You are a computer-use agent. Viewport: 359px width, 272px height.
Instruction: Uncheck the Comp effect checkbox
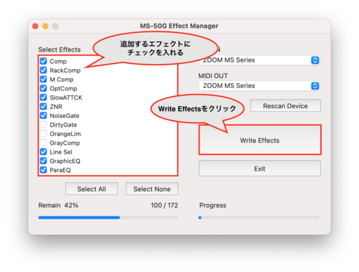(43, 61)
